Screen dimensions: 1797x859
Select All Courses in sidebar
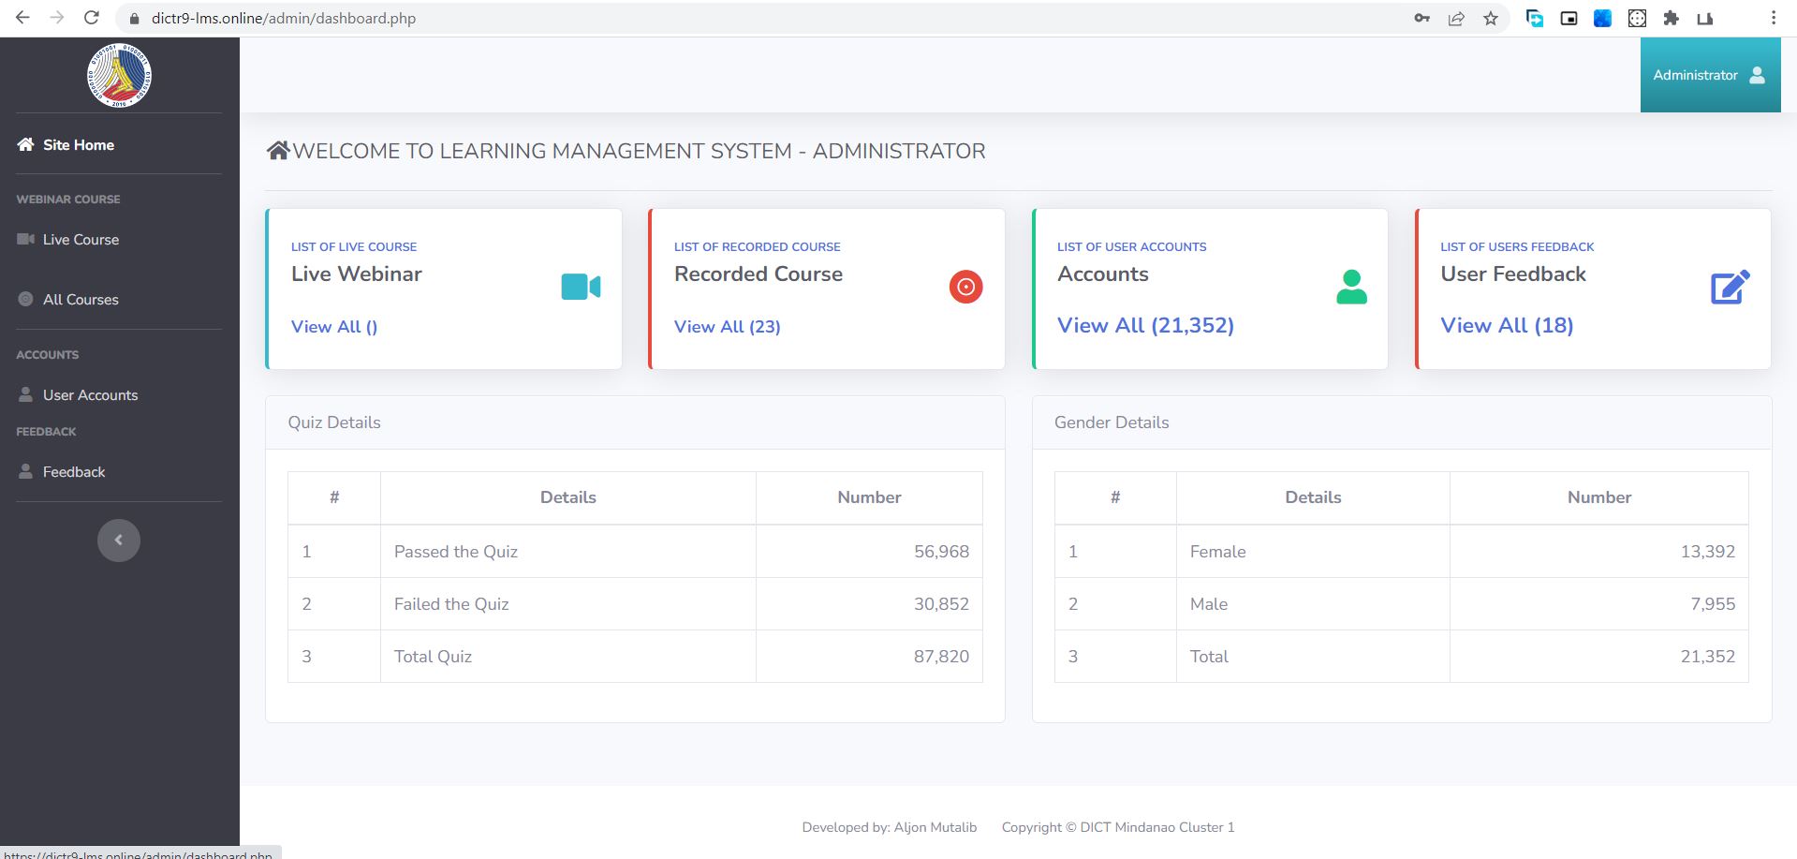click(81, 300)
